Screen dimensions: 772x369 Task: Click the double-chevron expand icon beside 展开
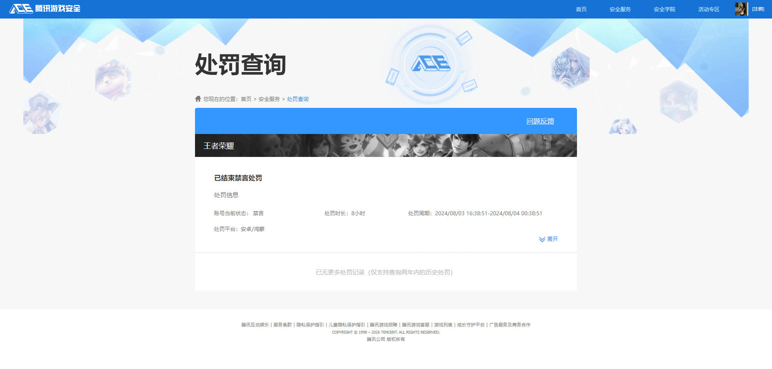(x=542, y=239)
